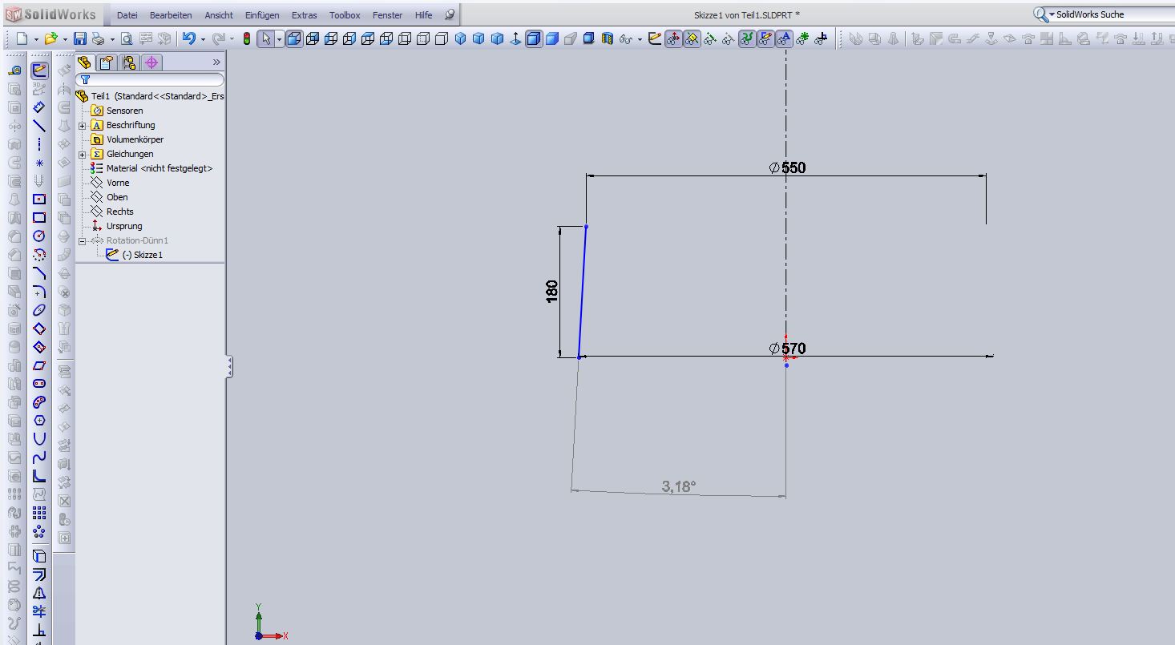Screen dimensions: 1175x645
Task: Toggle the Sketch mode button in the left toolbar
Action: point(39,71)
